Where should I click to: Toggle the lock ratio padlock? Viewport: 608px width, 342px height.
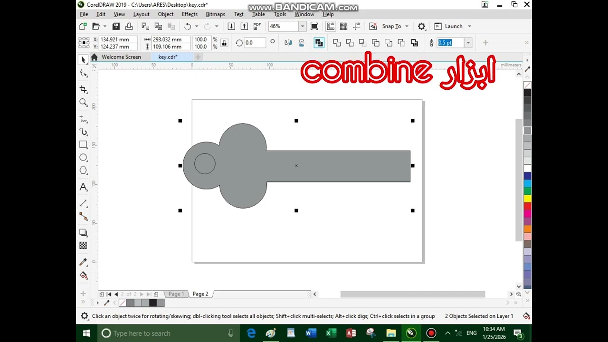[x=224, y=43]
